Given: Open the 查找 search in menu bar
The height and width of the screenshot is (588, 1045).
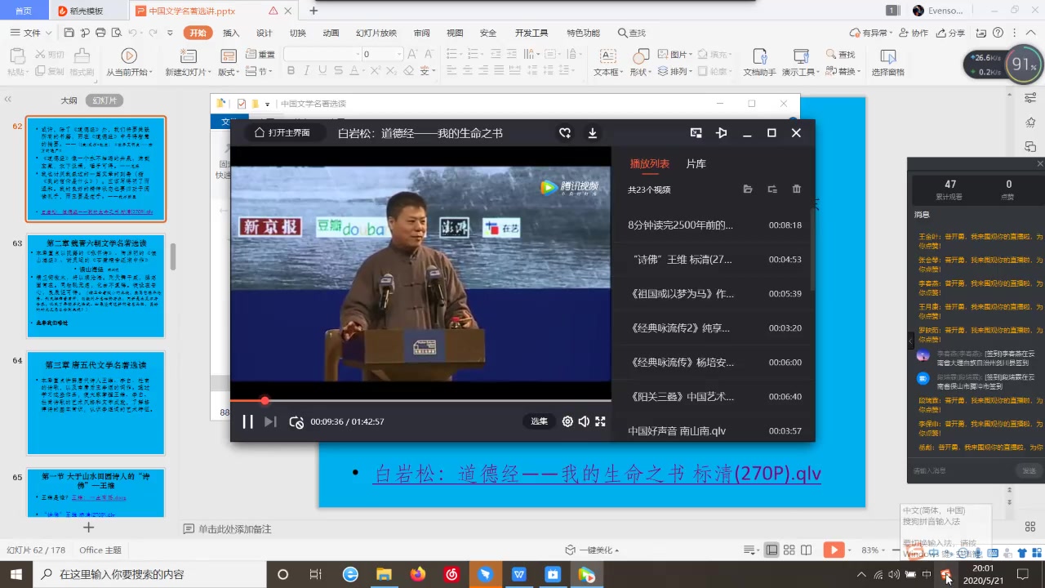Looking at the screenshot, I should pos(631,33).
